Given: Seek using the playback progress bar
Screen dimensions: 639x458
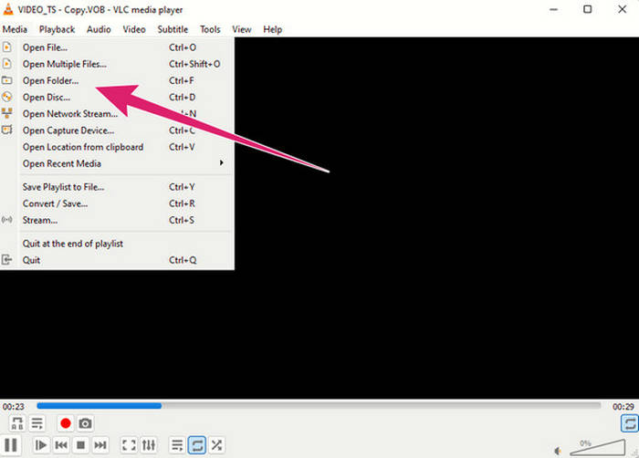Looking at the screenshot, I should point(319,405).
